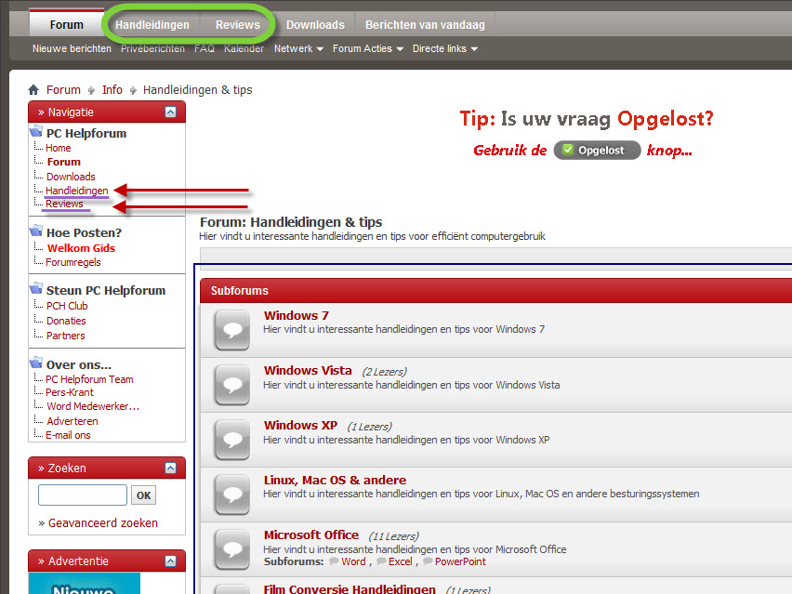Open the Linux, Mac OS & andere subforum

point(335,480)
